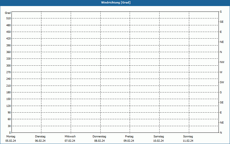The image size is (230, 144).
Task: Select the Sonntag day label
Action: [x=188, y=137]
